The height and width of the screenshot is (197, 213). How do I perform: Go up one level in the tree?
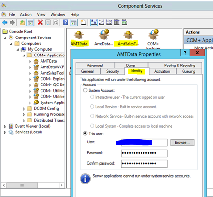click(x=22, y=23)
